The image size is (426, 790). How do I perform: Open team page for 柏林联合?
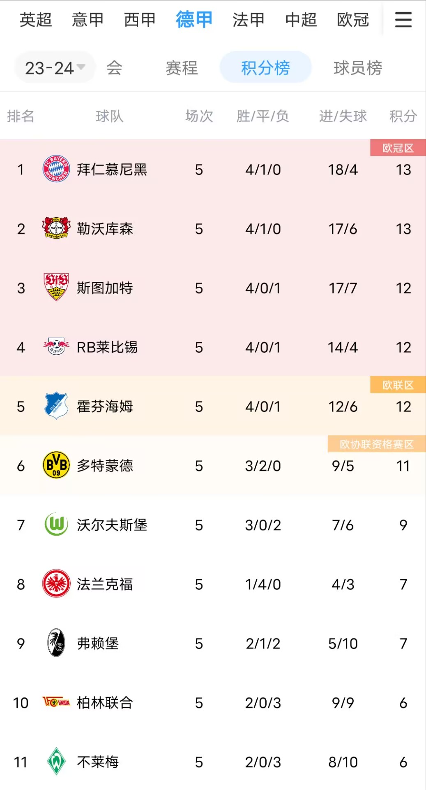coord(105,702)
